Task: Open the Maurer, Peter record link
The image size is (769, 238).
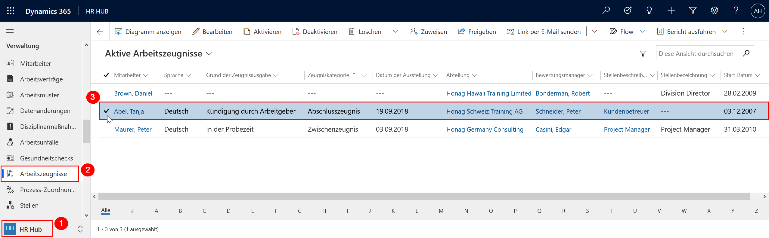Action: point(133,130)
